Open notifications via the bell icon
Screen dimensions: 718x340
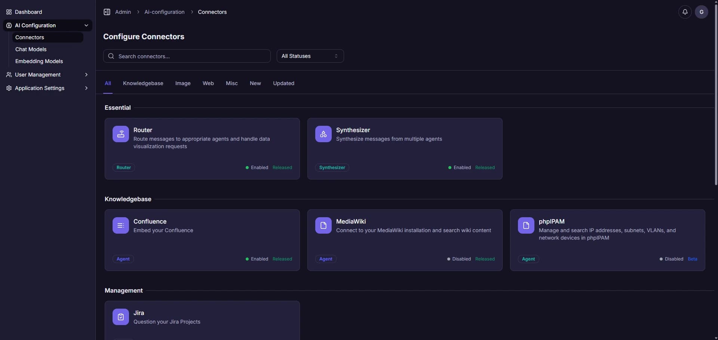point(685,12)
